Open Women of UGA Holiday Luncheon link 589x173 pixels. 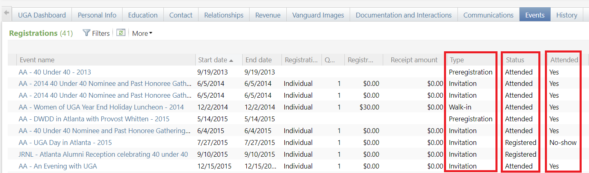click(x=101, y=107)
